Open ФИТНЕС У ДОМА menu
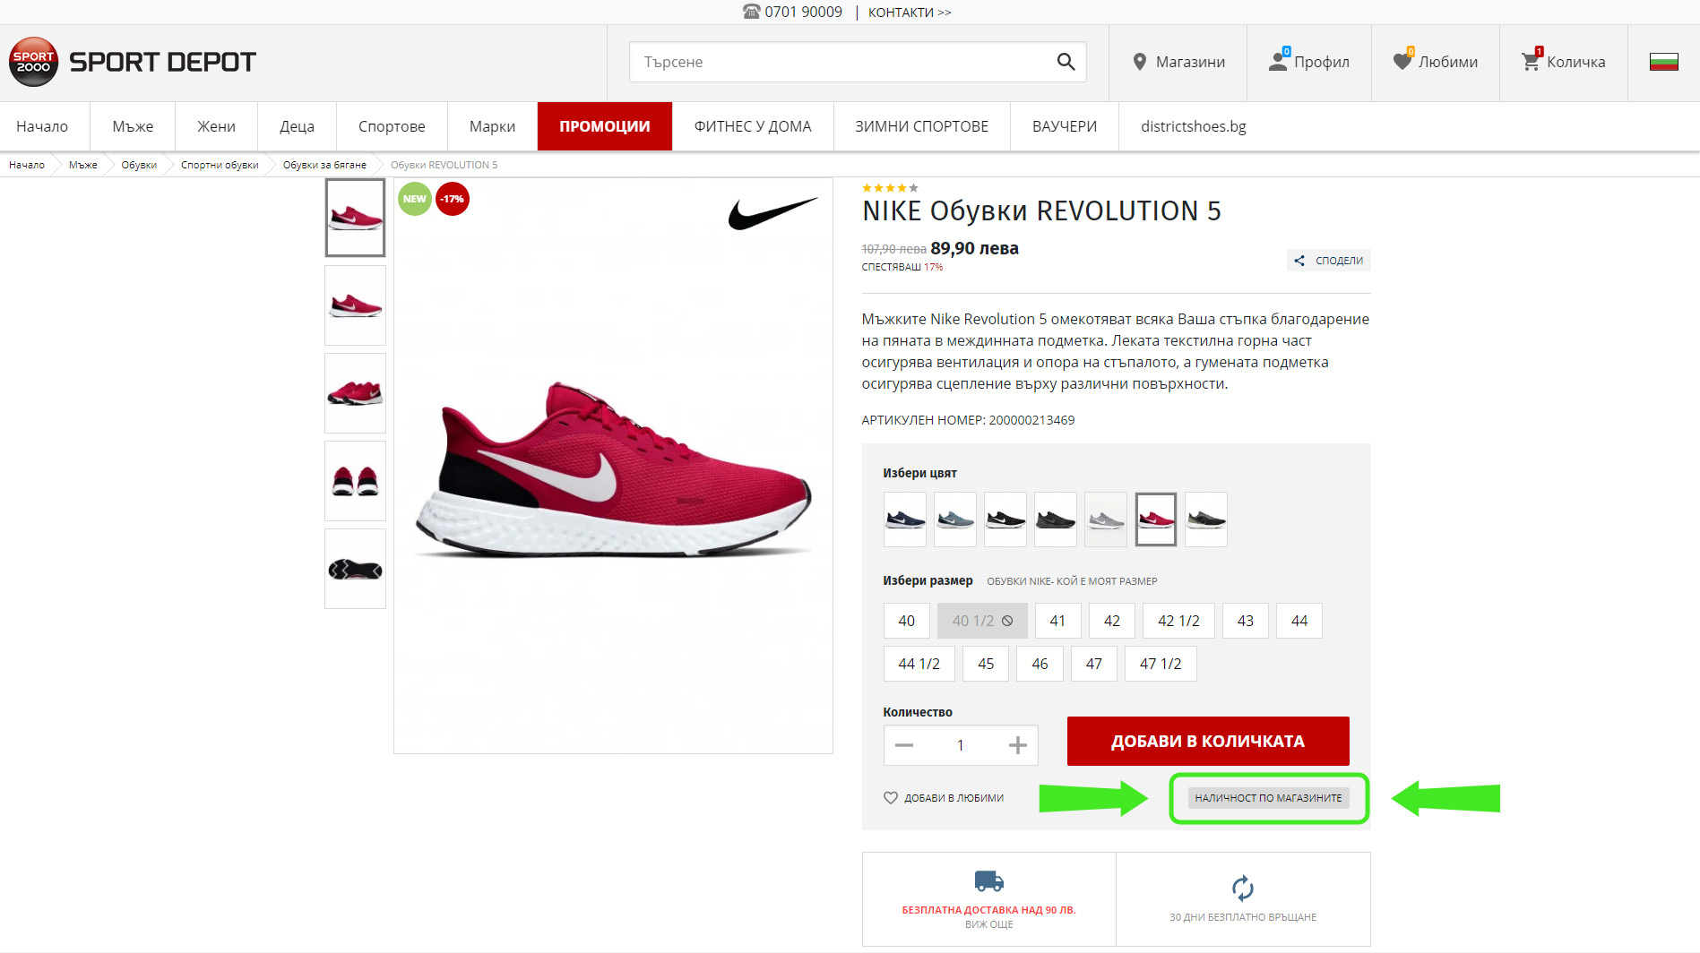The width and height of the screenshot is (1700, 953). coord(753,126)
